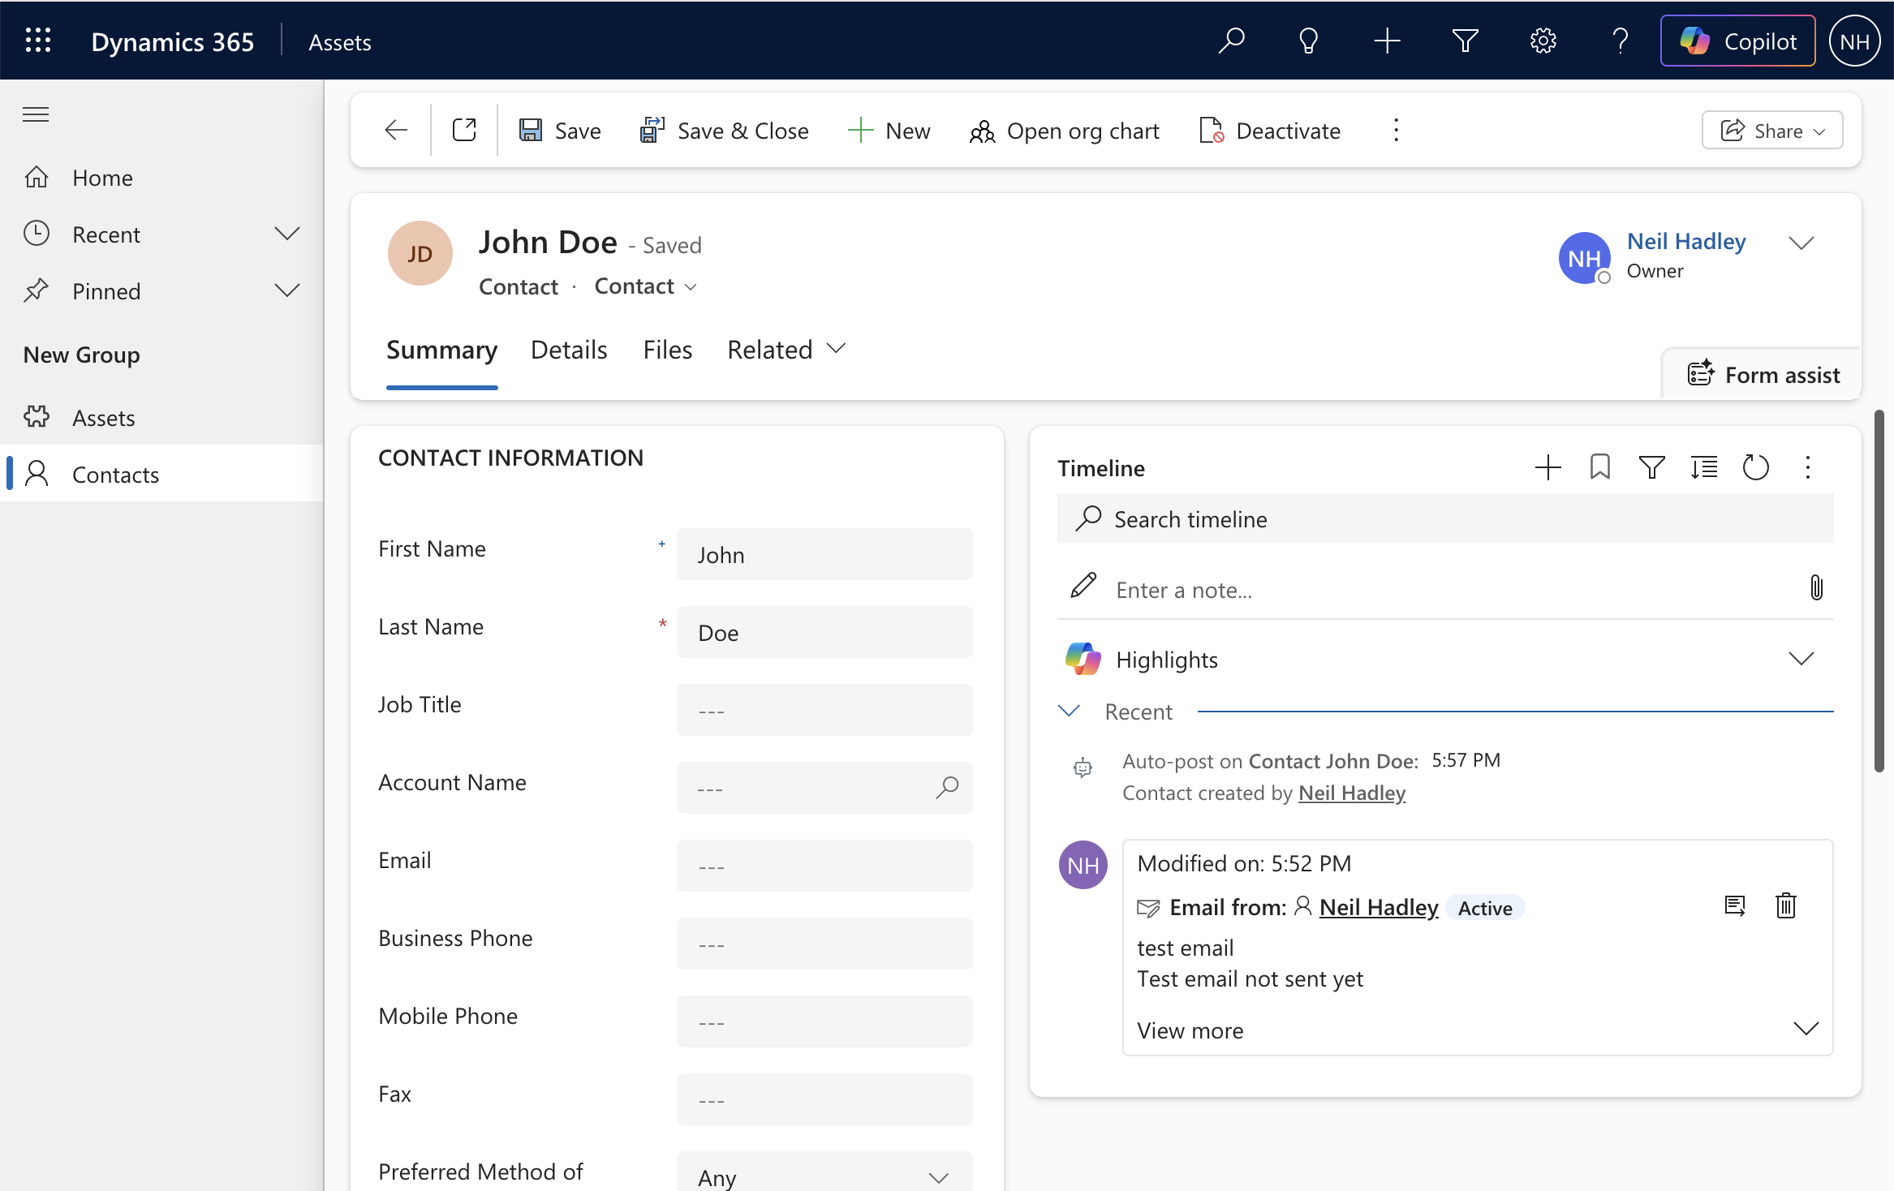Click the Mobile Phone field

(824, 1021)
